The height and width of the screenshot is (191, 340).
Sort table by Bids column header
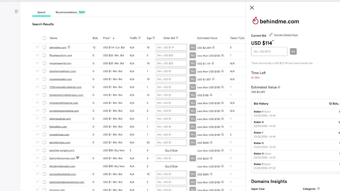(x=95, y=38)
